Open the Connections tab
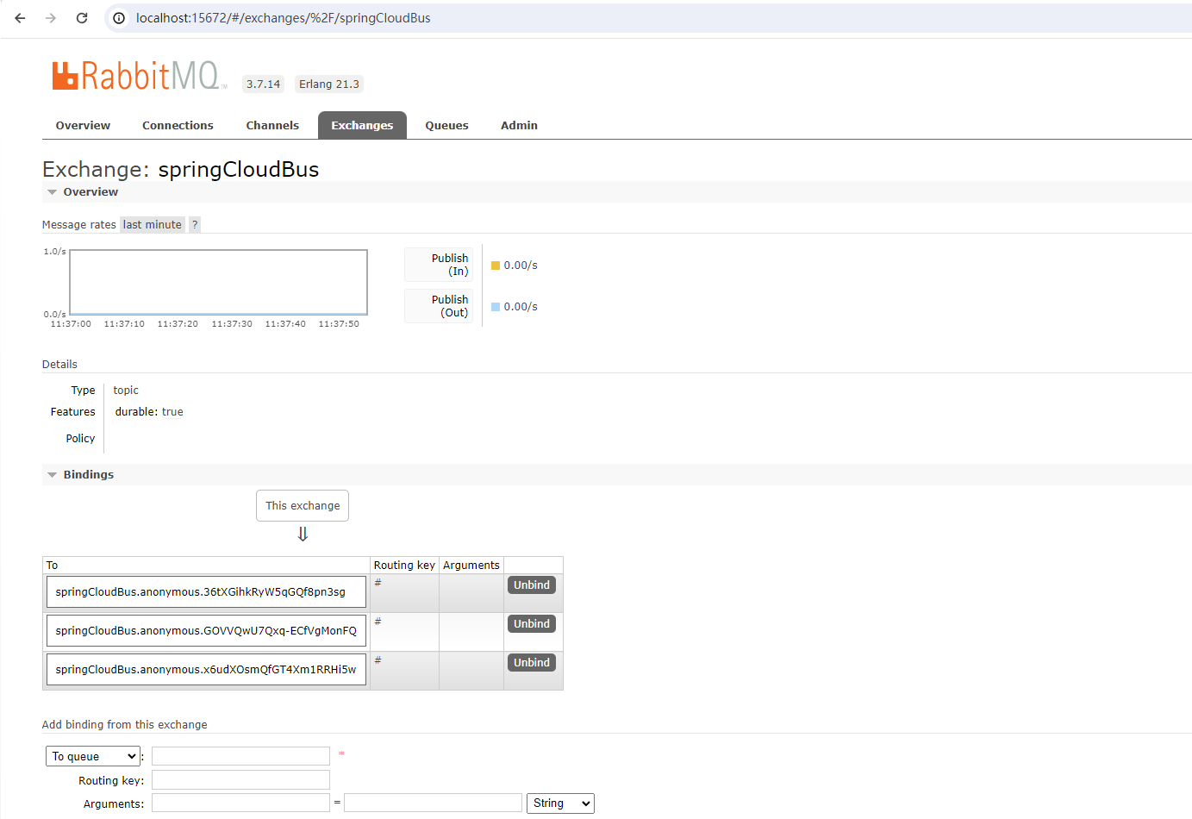 click(178, 125)
